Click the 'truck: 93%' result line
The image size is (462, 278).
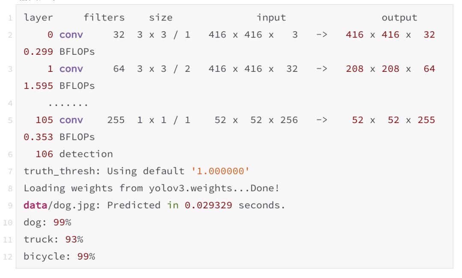point(53,240)
